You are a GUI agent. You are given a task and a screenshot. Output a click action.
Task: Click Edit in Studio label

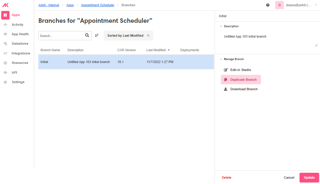[x=241, y=70]
